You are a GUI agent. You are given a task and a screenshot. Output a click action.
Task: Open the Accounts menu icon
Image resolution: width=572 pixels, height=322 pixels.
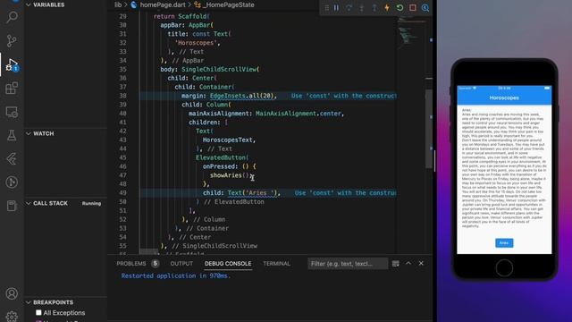[12, 293]
